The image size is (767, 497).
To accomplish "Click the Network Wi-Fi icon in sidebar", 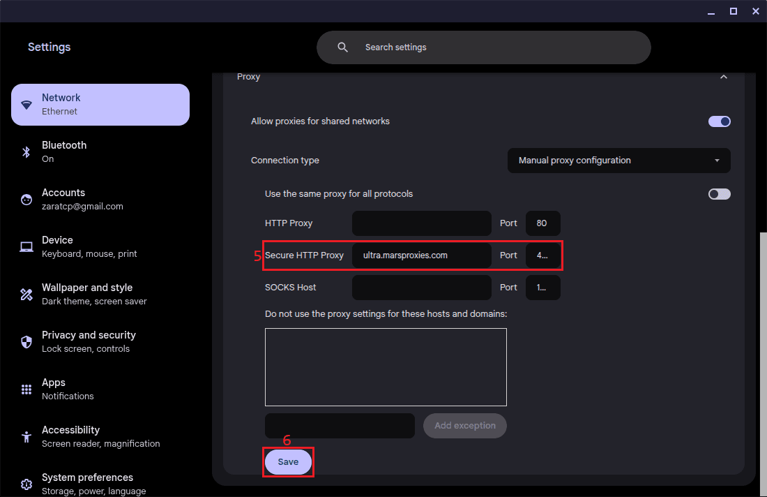I will pos(26,105).
